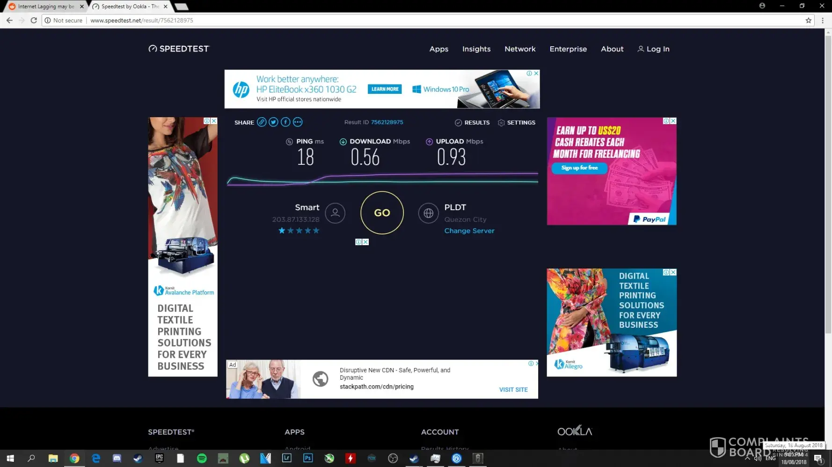832x467 pixels.
Task: Open the RESULTS page
Action: [472, 123]
